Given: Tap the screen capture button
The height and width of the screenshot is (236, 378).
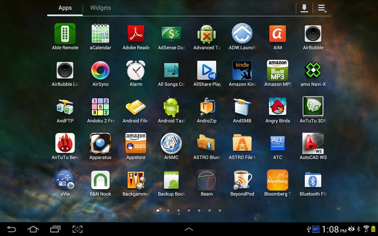Looking at the screenshot, I should tap(78, 229).
